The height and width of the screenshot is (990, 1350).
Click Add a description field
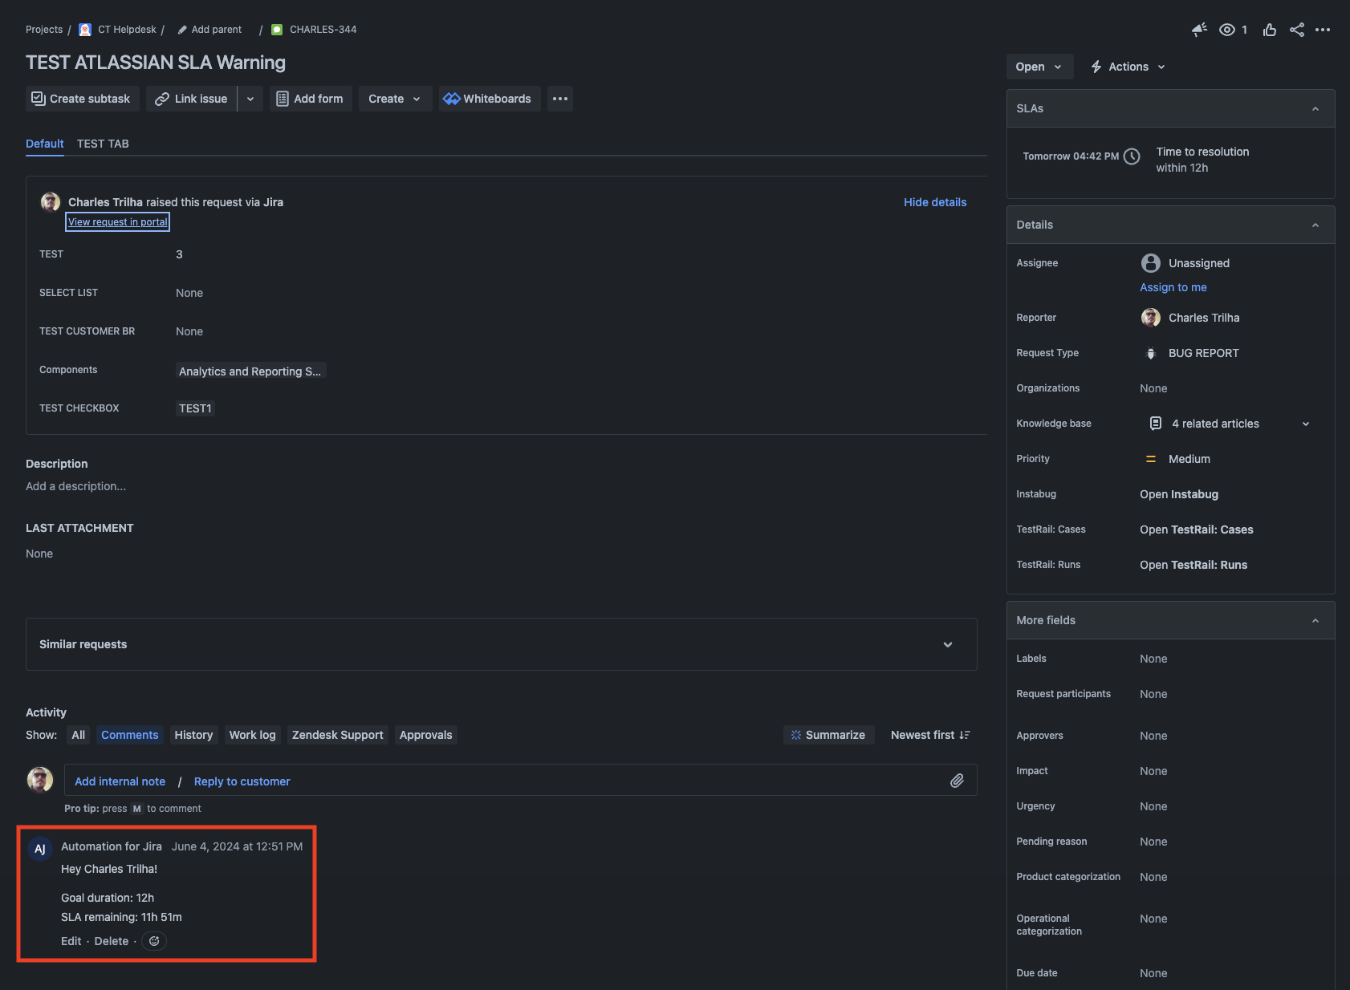click(x=76, y=486)
